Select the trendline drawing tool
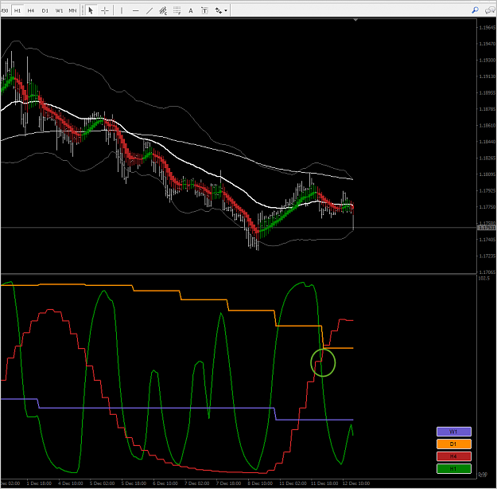This screenshot has height=489, width=497. [149, 10]
